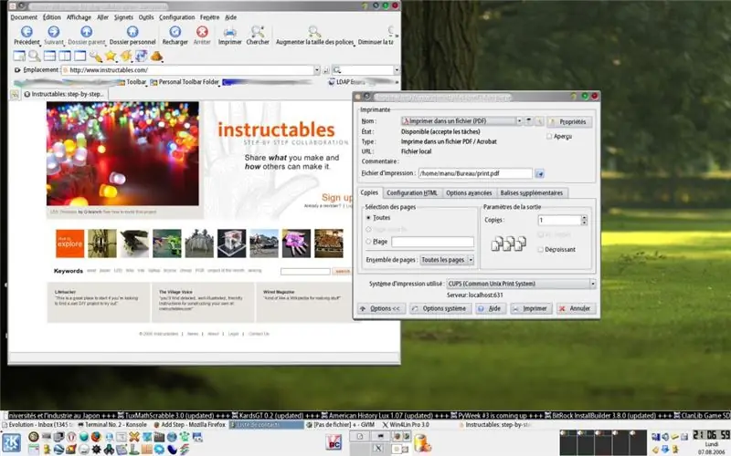Click the trash/database icon in panel
The image size is (731, 456).
(x=422, y=442)
